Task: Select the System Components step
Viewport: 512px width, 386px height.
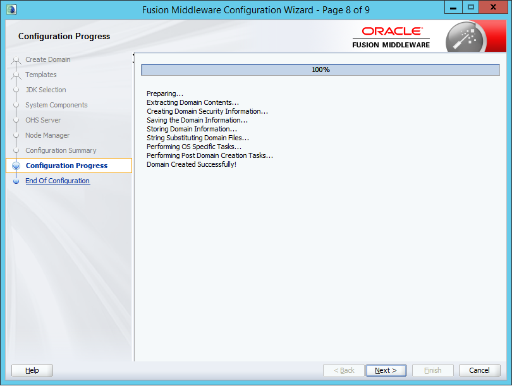Action: [x=56, y=105]
